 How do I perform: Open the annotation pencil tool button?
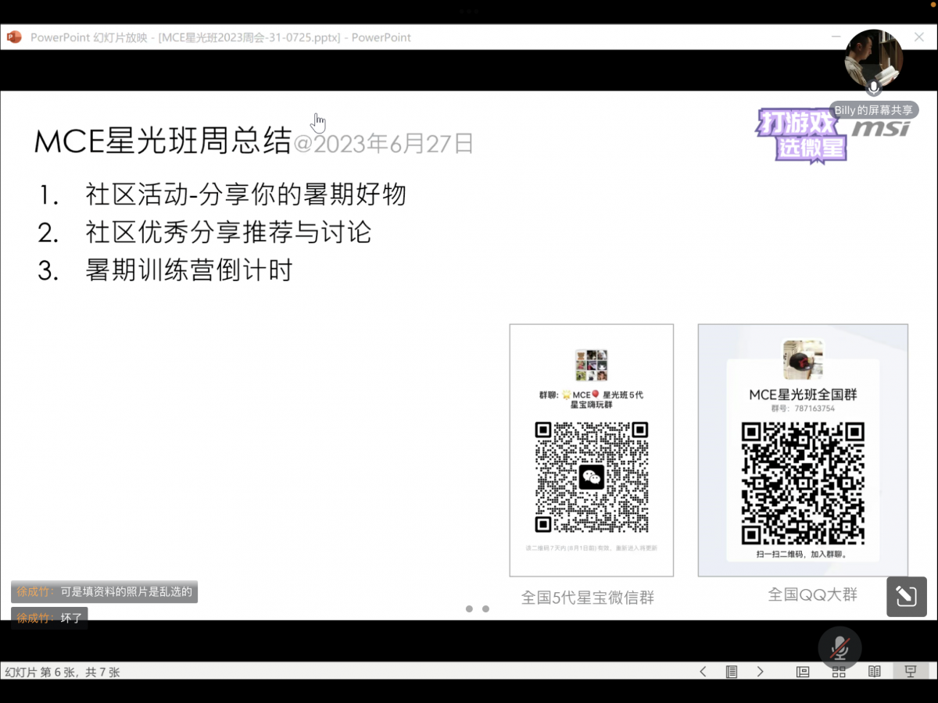click(x=907, y=597)
